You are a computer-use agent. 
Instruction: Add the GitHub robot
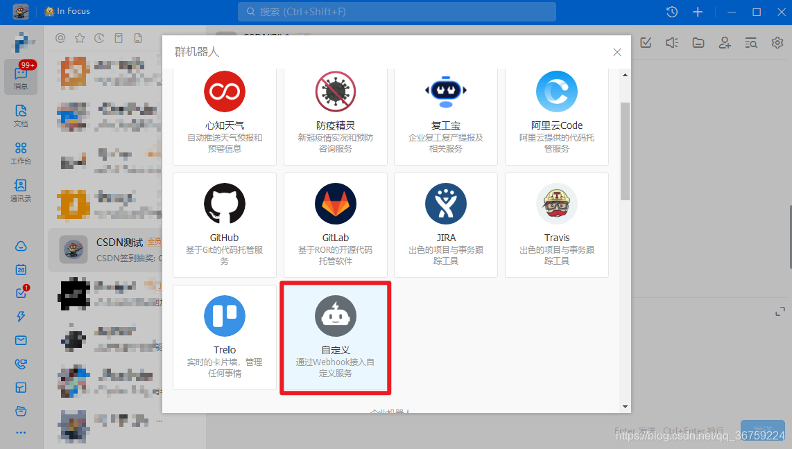pos(224,225)
